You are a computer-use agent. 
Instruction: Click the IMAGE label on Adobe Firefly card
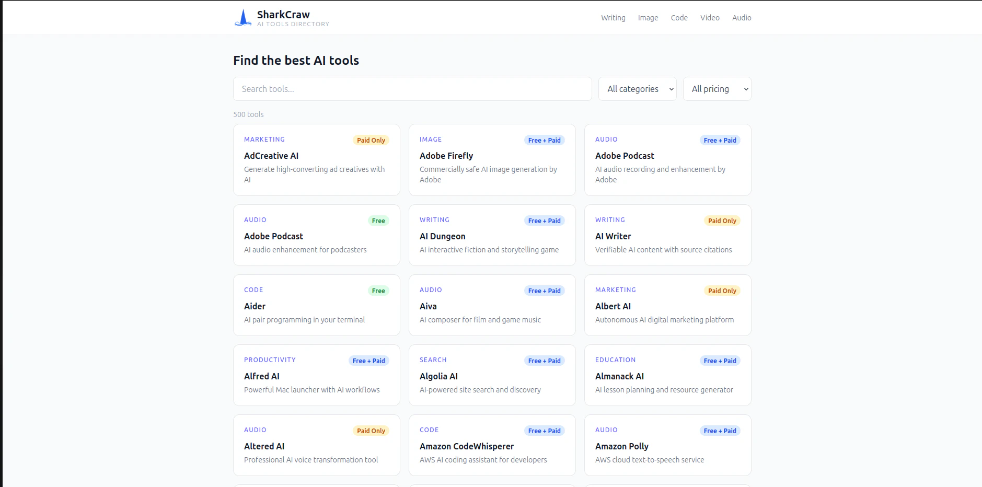coord(431,140)
